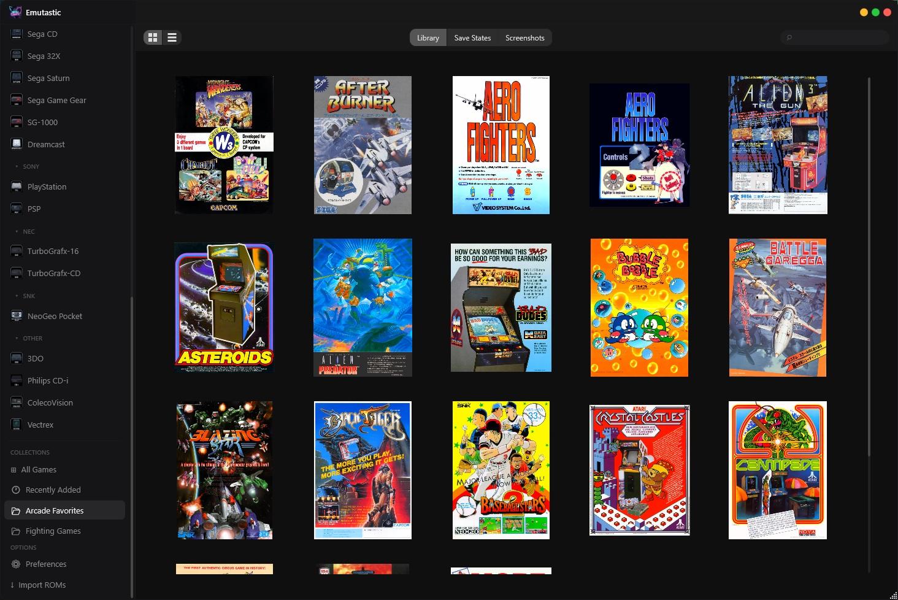Switch to the Save States tab

click(472, 37)
